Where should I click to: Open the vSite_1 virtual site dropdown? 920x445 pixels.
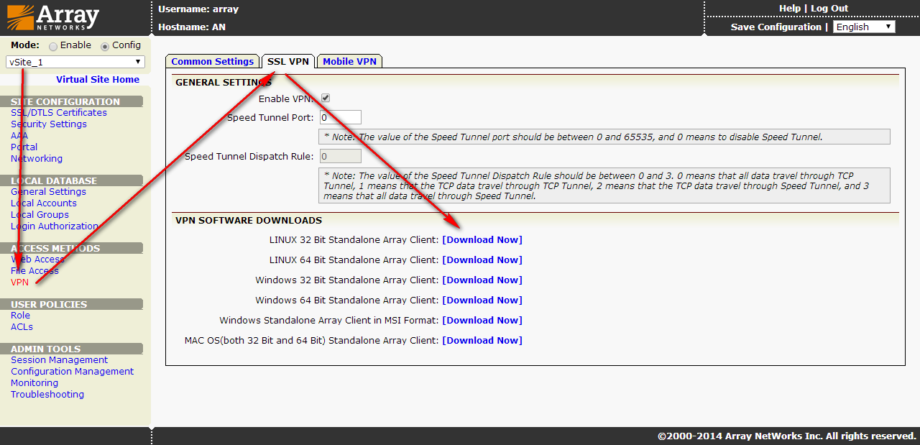tap(75, 62)
